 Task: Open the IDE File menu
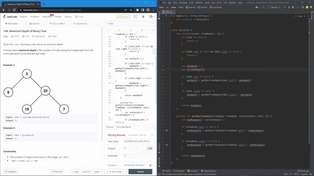(x=164, y=2)
